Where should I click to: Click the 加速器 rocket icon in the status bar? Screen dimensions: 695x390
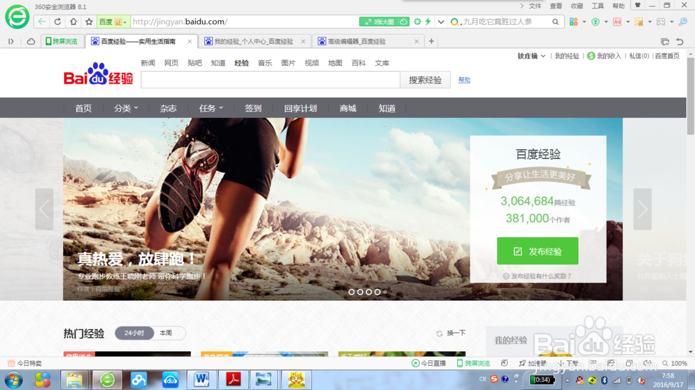click(522, 363)
